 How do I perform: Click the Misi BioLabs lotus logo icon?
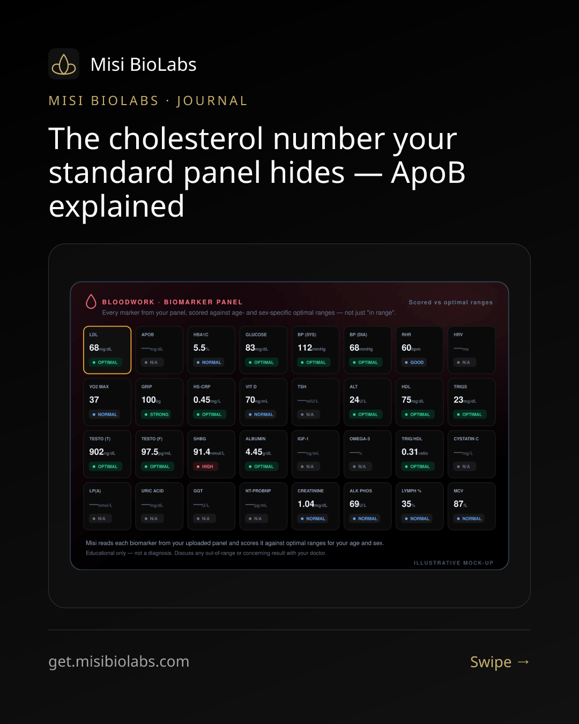[x=64, y=64]
